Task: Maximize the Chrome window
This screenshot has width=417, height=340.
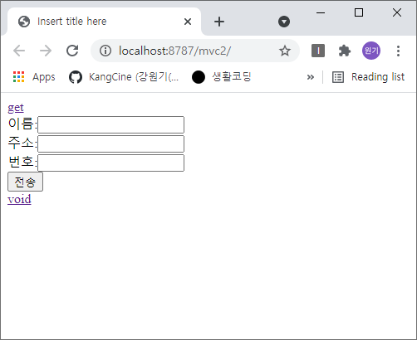Action: pos(359,12)
